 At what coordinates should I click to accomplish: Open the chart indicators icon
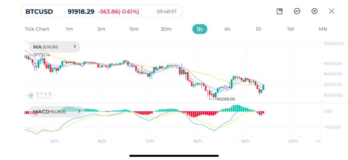point(297,11)
